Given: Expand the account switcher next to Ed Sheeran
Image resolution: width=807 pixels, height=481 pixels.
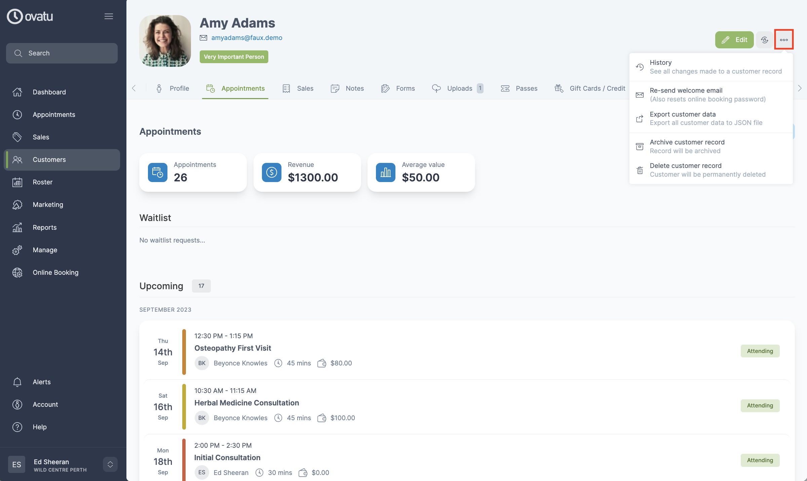Looking at the screenshot, I should [x=110, y=464].
